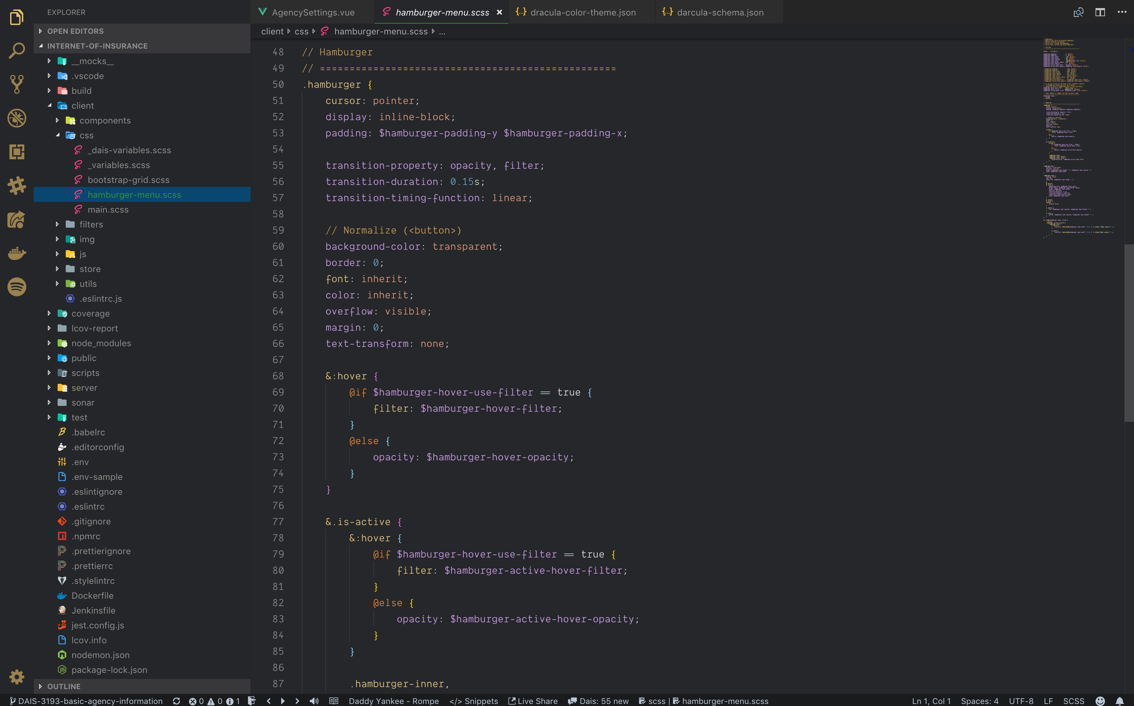Collapse the css folder
The height and width of the screenshot is (706, 1134).
tap(58, 135)
